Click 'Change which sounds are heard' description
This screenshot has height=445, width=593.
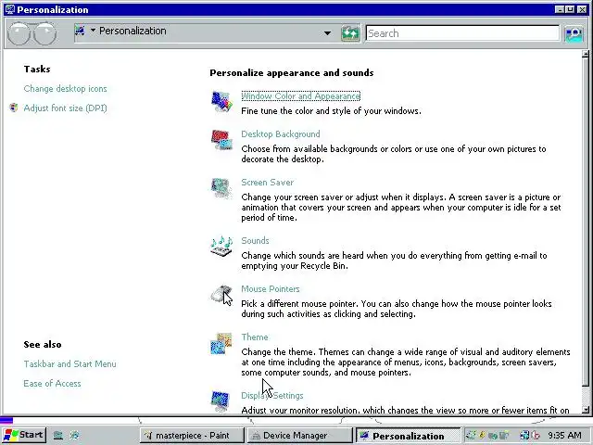pyautogui.click(x=394, y=261)
